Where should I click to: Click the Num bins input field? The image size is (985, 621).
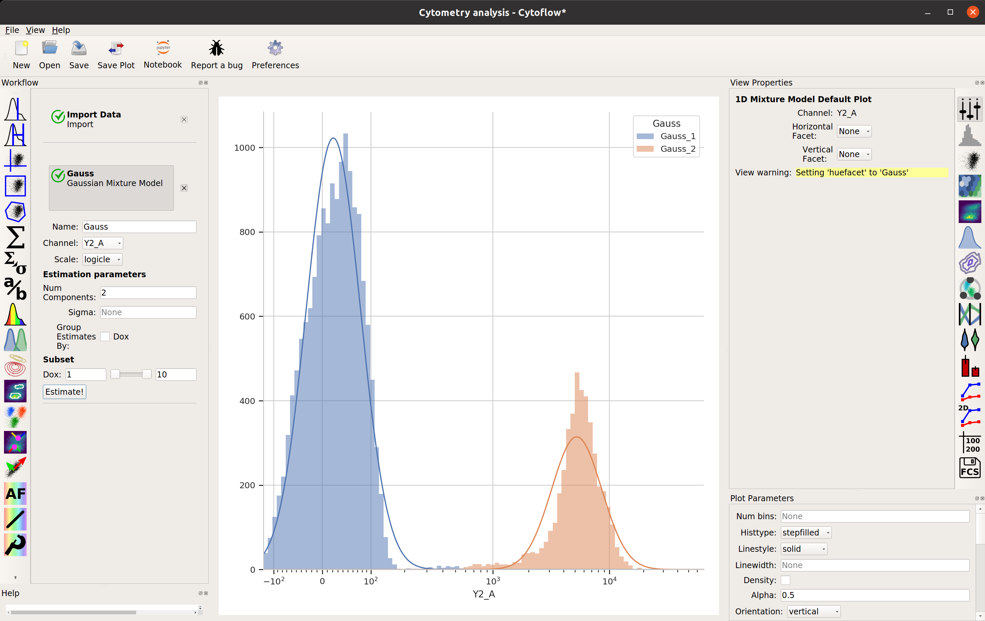[875, 517]
